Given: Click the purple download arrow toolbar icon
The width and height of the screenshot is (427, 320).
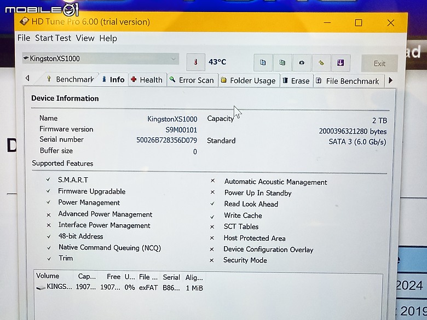Looking at the screenshot, I should (x=341, y=63).
